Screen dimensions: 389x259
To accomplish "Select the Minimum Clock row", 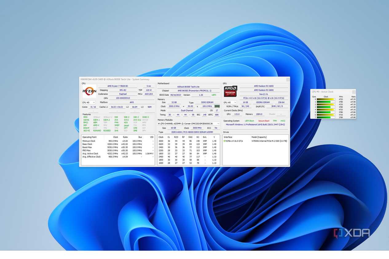I will 118,141.
